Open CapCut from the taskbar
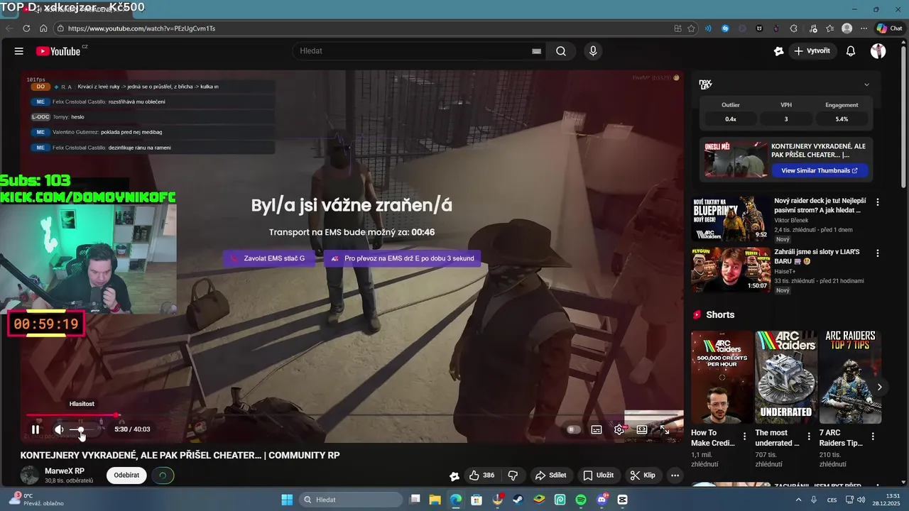The width and height of the screenshot is (909, 511). click(623, 500)
